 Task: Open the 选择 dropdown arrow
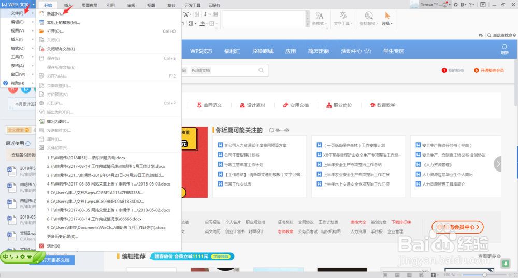(392, 24)
